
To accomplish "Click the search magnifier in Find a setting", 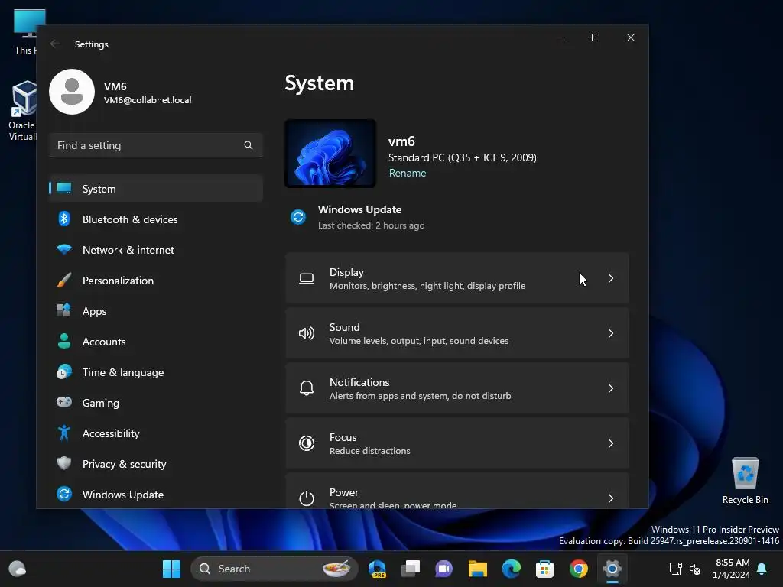I will [249, 145].
